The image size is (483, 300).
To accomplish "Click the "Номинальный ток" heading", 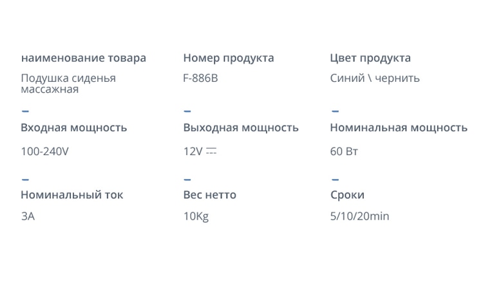I will pos(72,194).
